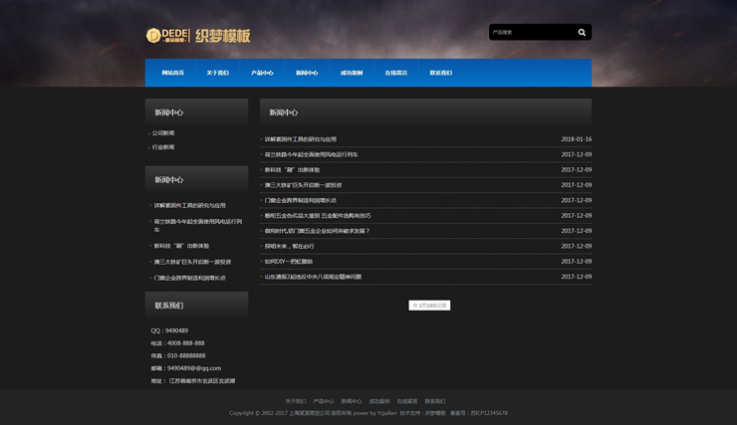Open 产品中心 in the blue navigation bar

[x=262, y=73]
